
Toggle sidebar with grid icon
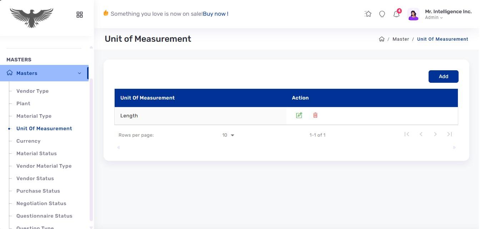[x=80, y=15]
